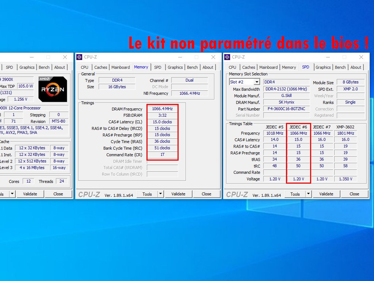Expand Tools dropdown arrow in Memory window
This screenshot has height=281, width=374.
point(160,194)
